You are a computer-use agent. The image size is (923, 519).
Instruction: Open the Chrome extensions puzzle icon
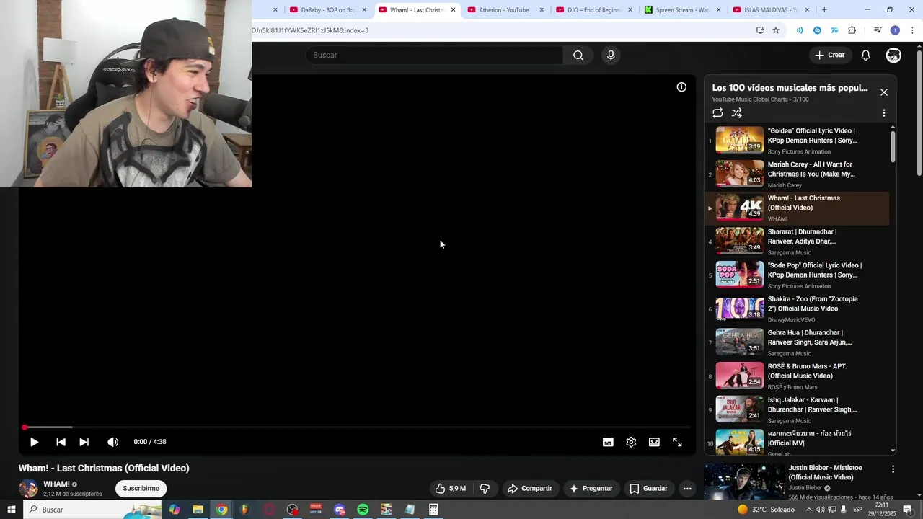[852, 30]
